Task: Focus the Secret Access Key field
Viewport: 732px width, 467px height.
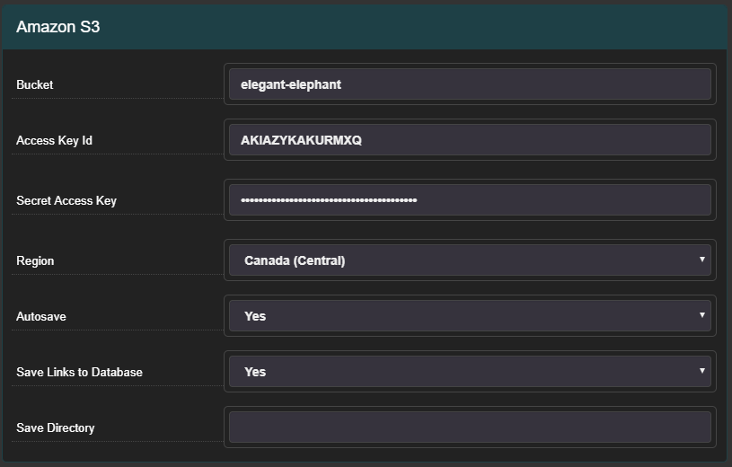Action: click(470, 200)
